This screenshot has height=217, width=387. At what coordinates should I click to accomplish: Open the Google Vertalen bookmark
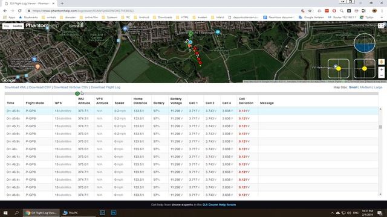click(311, 17)
